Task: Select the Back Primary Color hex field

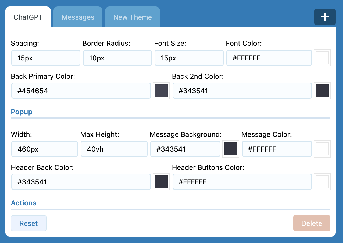Action: click(81, 91)
